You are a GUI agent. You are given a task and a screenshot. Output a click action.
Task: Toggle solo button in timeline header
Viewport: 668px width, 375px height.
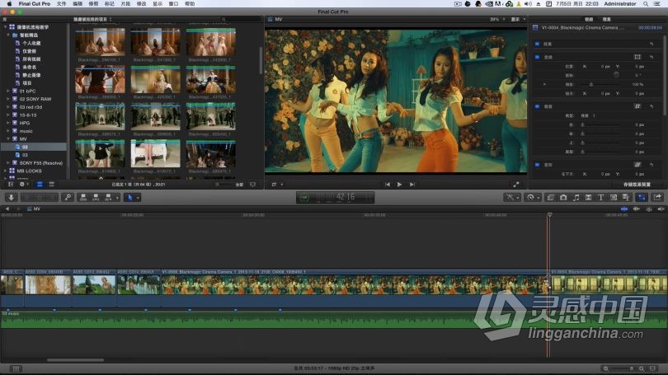pos(649,209)
